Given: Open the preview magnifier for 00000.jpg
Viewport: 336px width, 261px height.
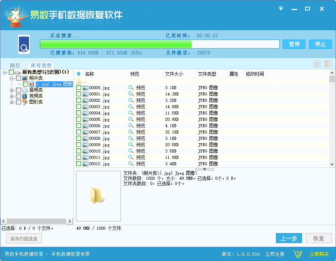Looking at the screenshot, I should click(x=131, y=87).
